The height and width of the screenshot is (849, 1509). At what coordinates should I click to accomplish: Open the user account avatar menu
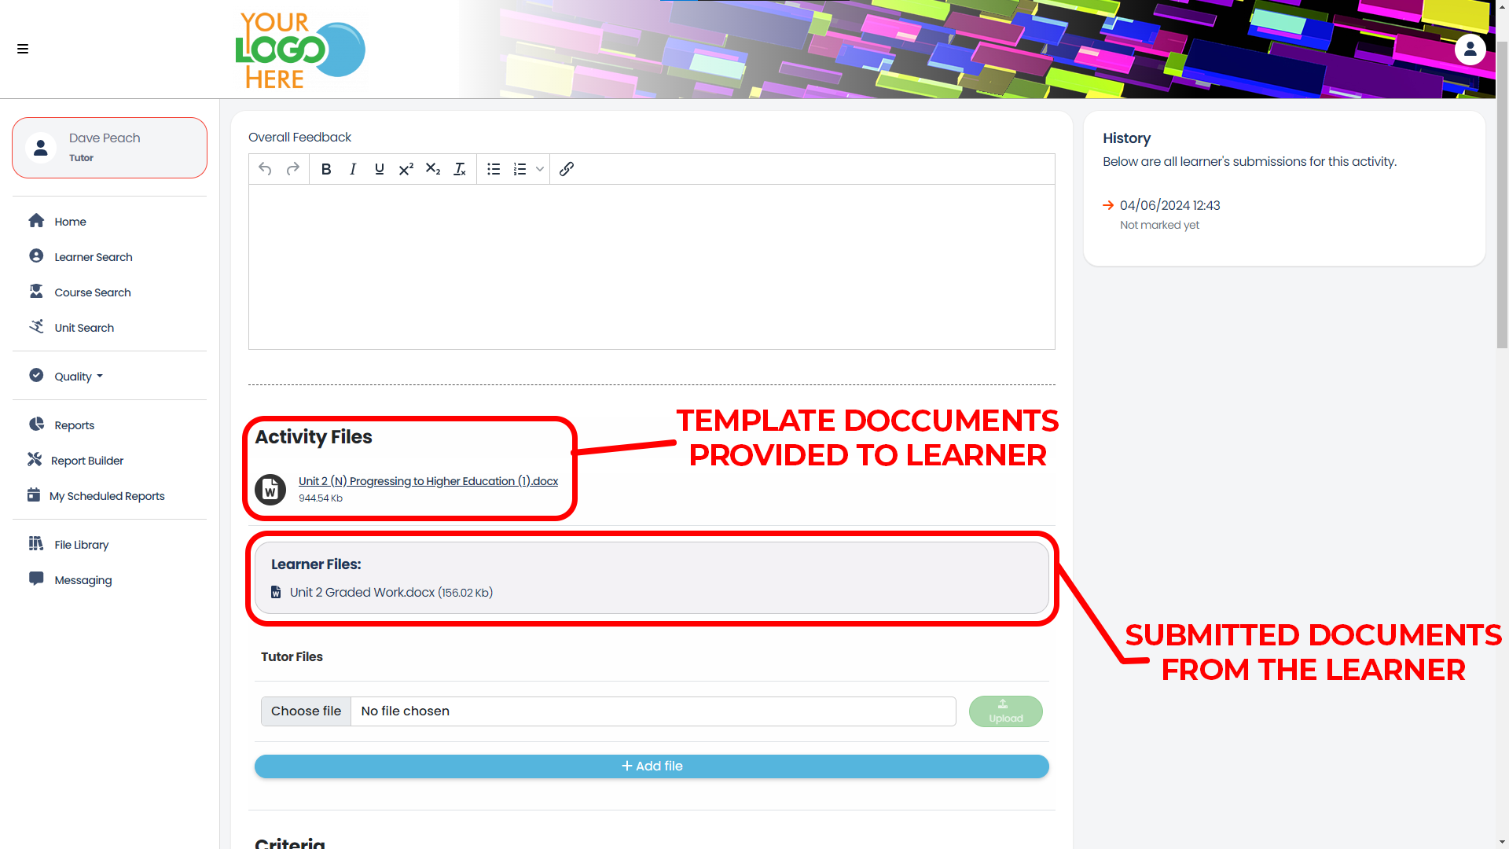(1470, 49)
